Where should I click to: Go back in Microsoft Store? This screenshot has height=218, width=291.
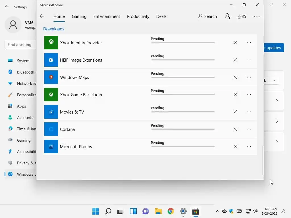tap(42, 16)
